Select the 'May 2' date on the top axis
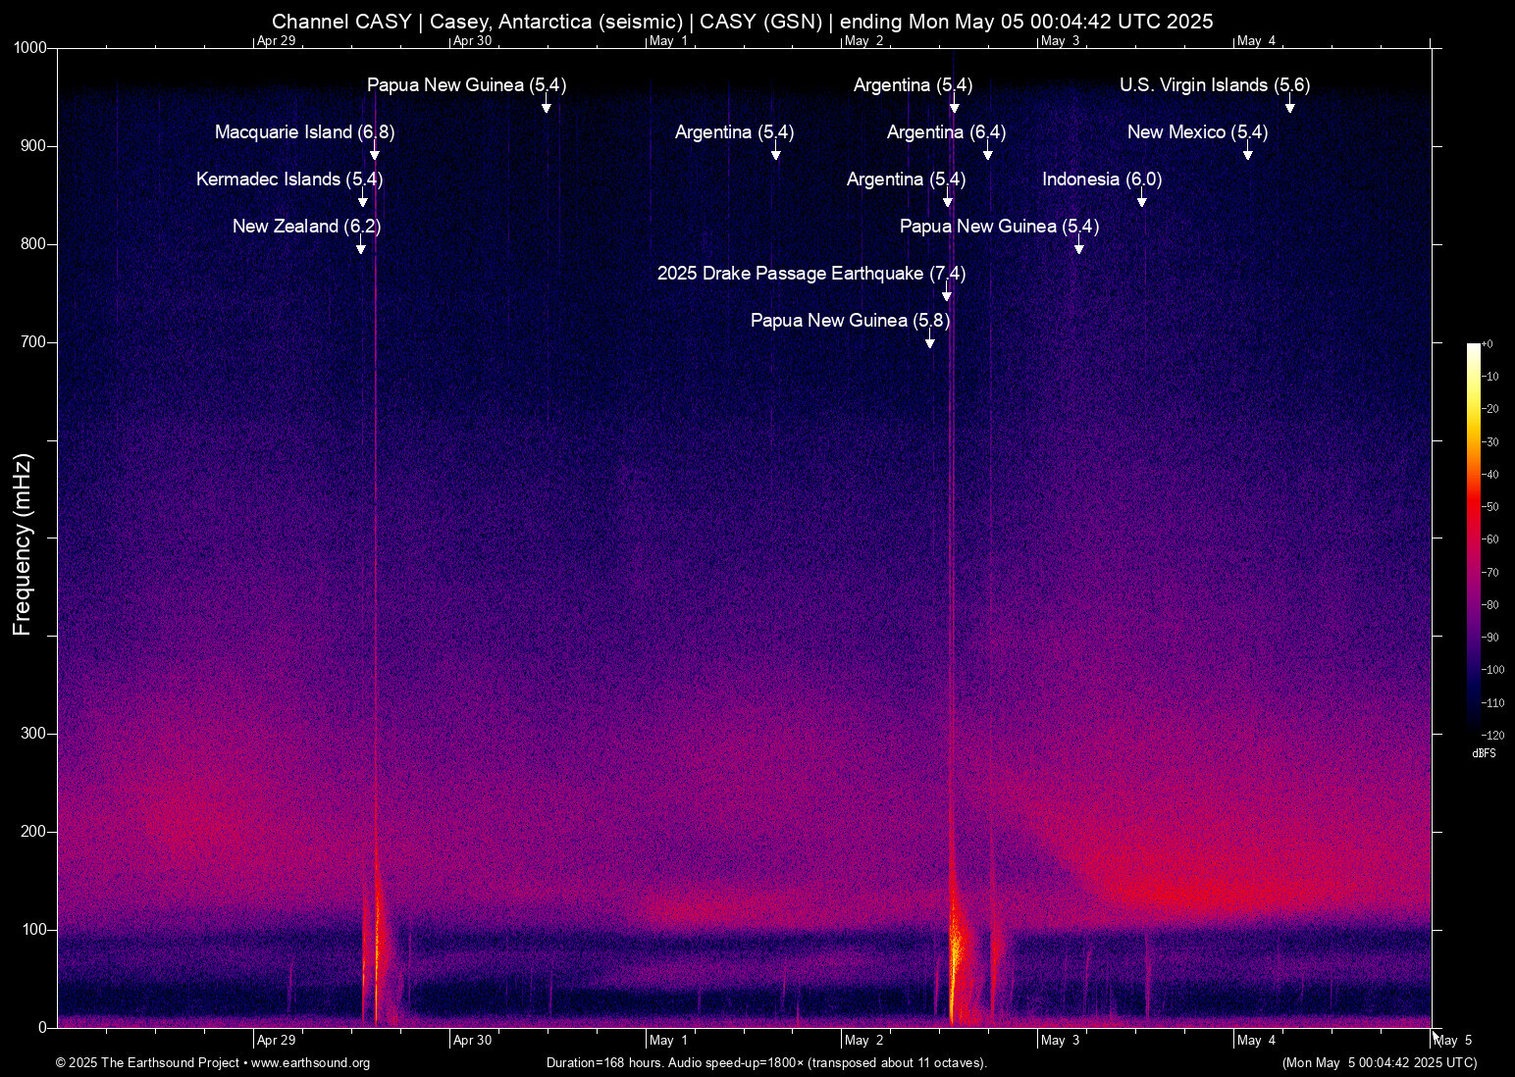The height and width of the screenshot is (1077, 1515). [x=864, y=41]
